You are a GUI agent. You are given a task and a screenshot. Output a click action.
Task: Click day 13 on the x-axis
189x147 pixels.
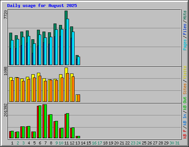coord(78,143)
